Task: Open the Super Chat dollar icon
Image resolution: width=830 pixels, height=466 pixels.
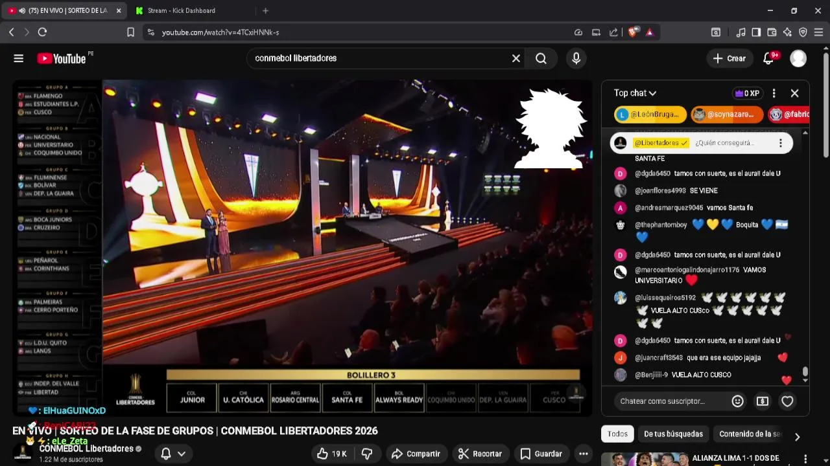Action: [763, 401]
